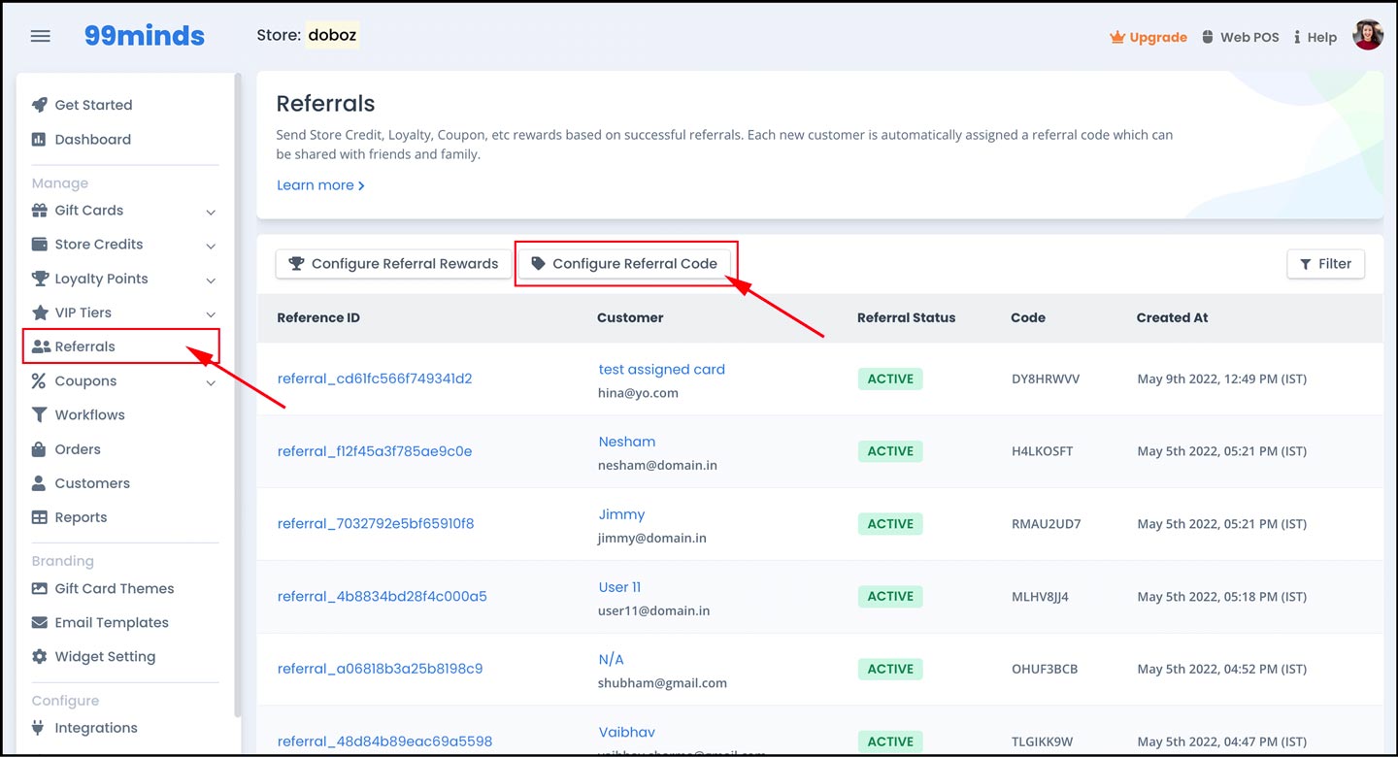Viewport: 1398px width, 757px height.
Task: Open referral_f12f45a3f785ae9c0e reference link
Action: pyautogui.click(x=375, y=451)
